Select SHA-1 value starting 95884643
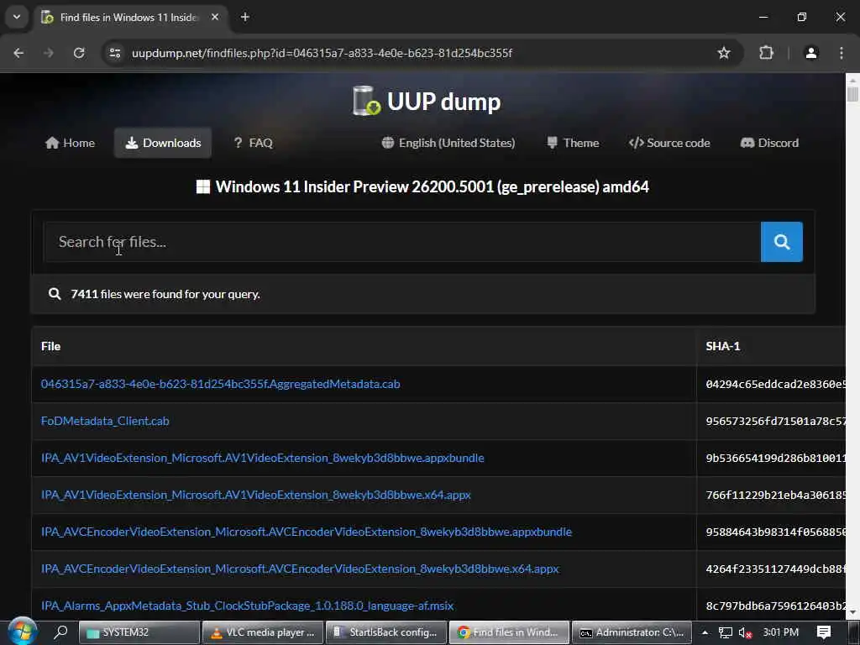 [775, 532]
